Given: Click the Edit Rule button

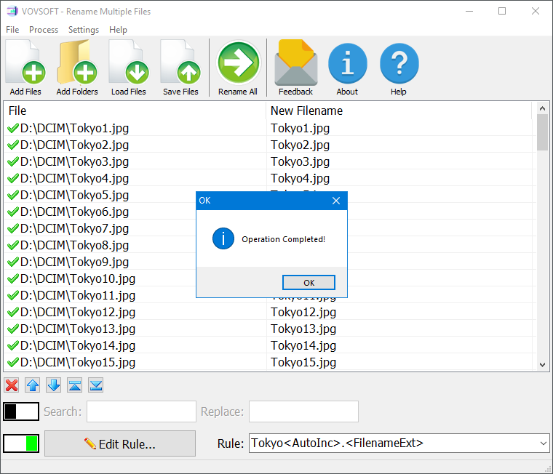Looking at the screenshot, I should click(x=120, y=443).
